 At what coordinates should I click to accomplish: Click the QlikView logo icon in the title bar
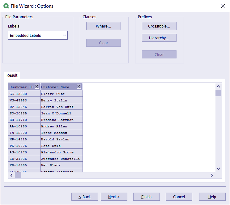(x=6, y=6)
